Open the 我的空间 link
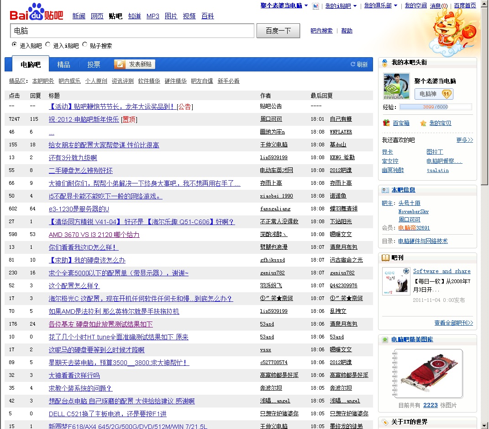The width and height of the screenshot is (489, 429). pos(415,5)
